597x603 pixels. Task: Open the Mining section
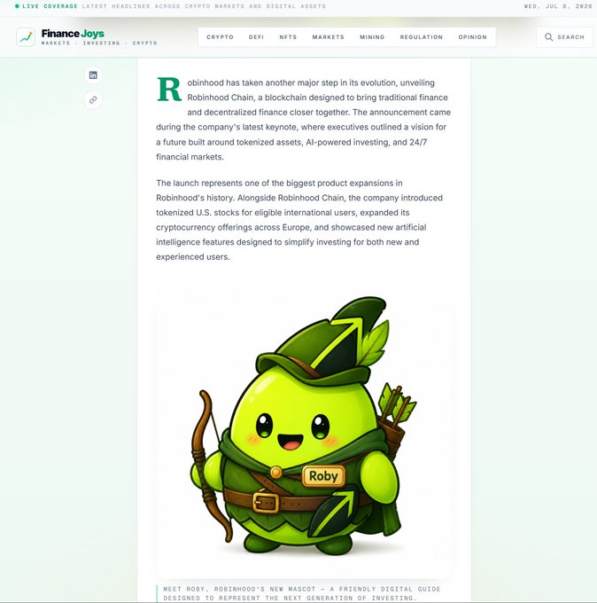coord(372,37)
